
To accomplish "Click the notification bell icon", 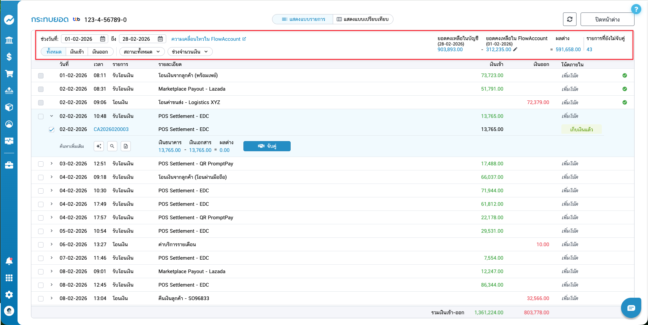I will [x=9, y=261].
